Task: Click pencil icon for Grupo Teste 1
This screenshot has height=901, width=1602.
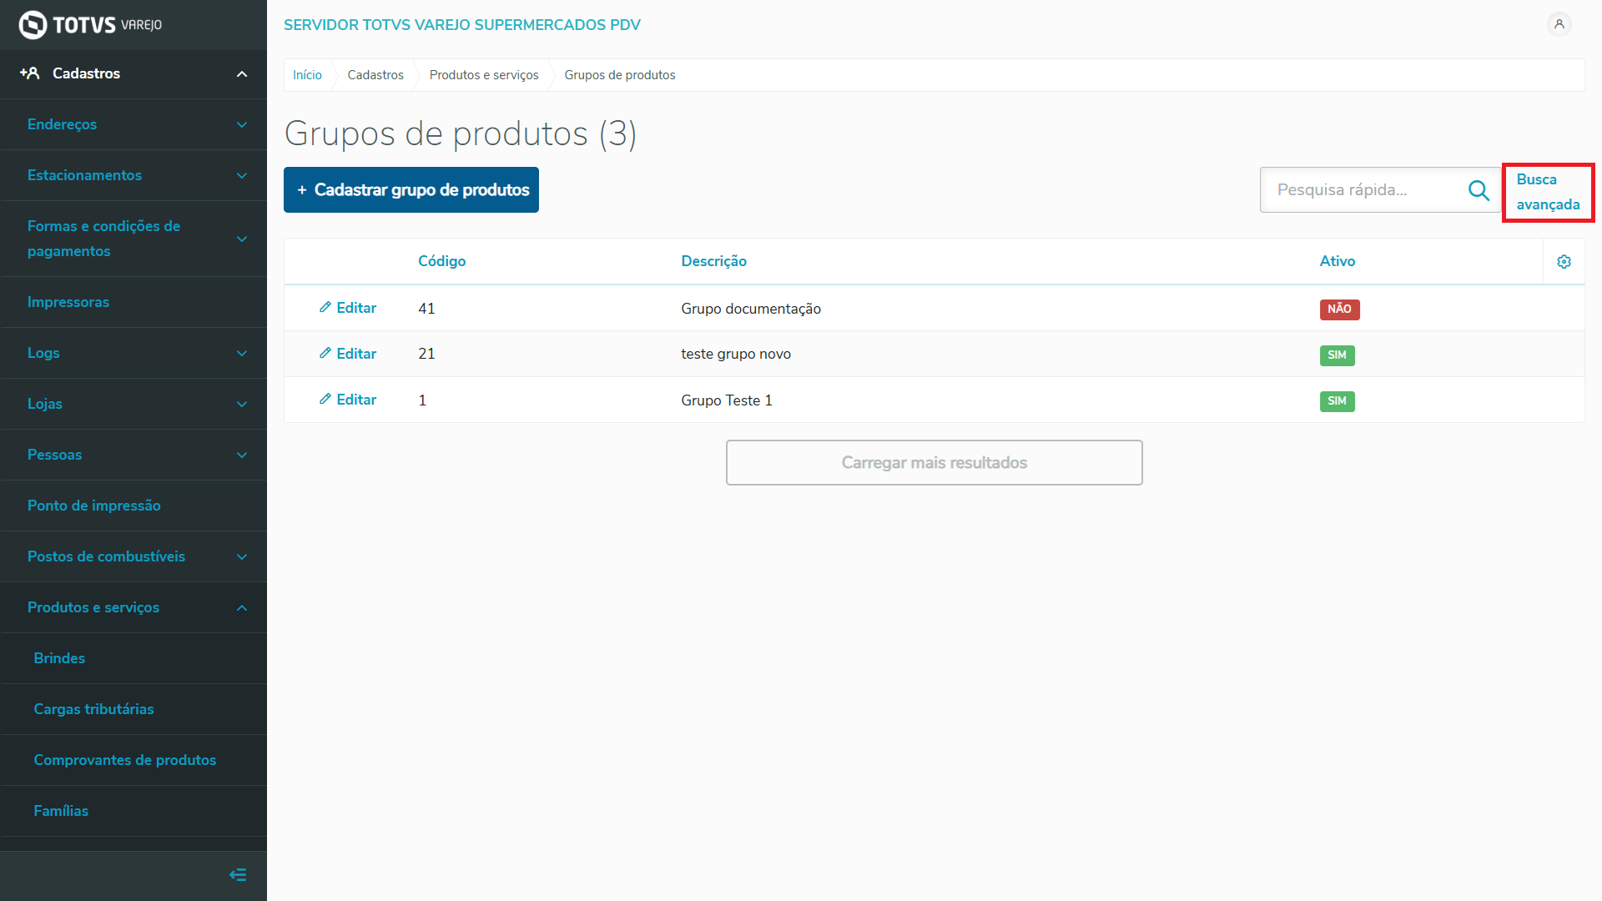Action: coord(325,400)
